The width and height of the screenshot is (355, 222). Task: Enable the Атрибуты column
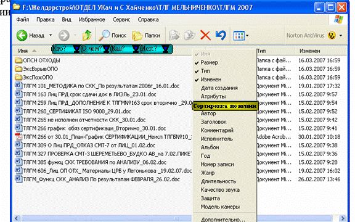[213, 96]
